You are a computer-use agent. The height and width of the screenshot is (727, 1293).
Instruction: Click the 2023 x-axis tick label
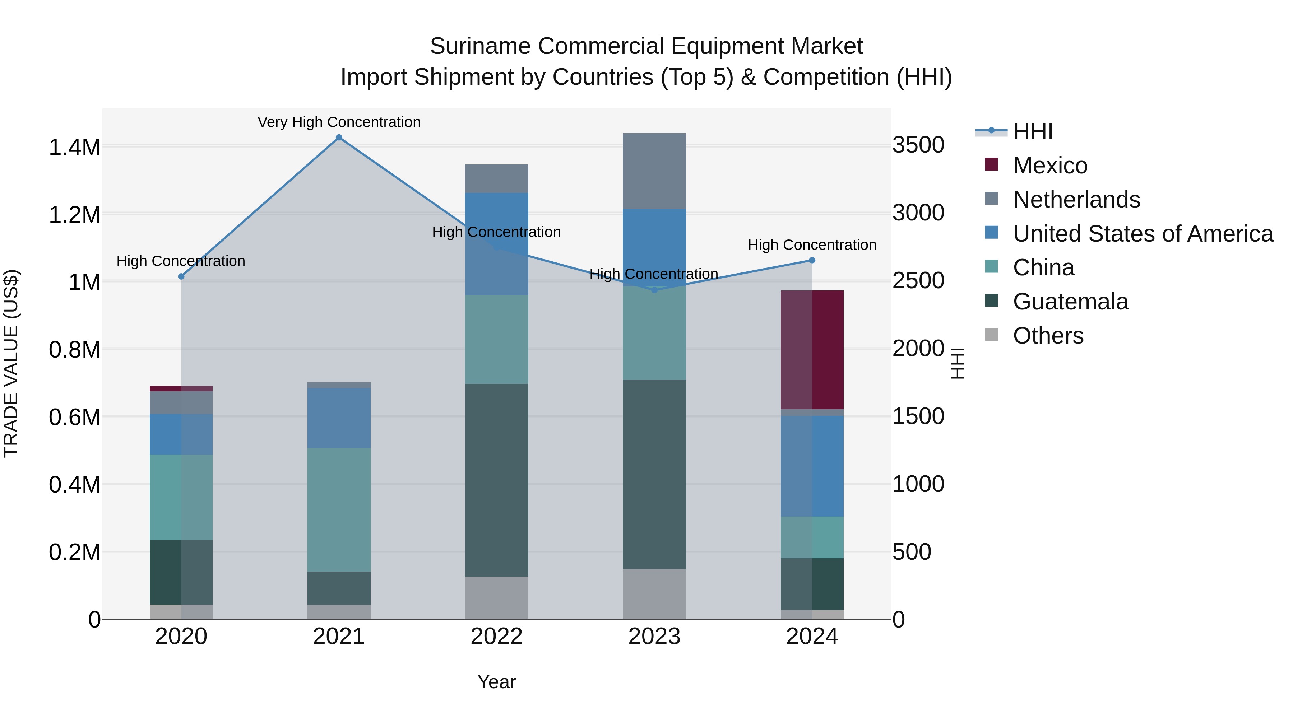(654, 637)
